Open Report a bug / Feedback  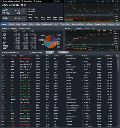tap(10, 1)
